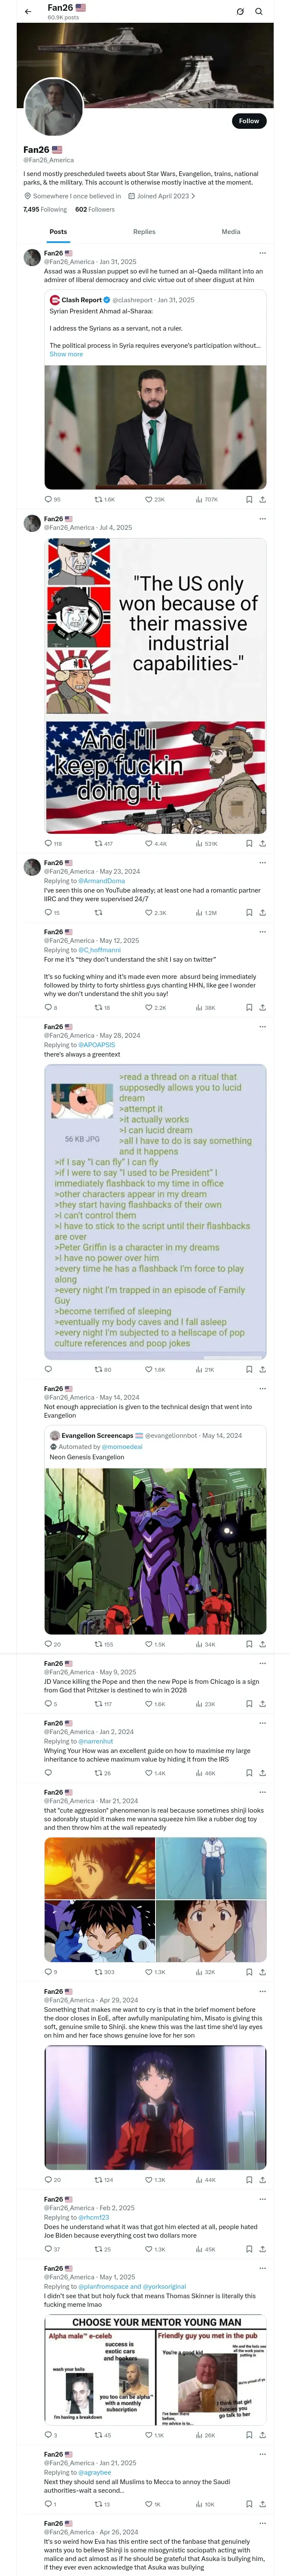Open the 602 Followers list
The height and width of the screenshot is (2576, 290).
(x=95, y=210)
